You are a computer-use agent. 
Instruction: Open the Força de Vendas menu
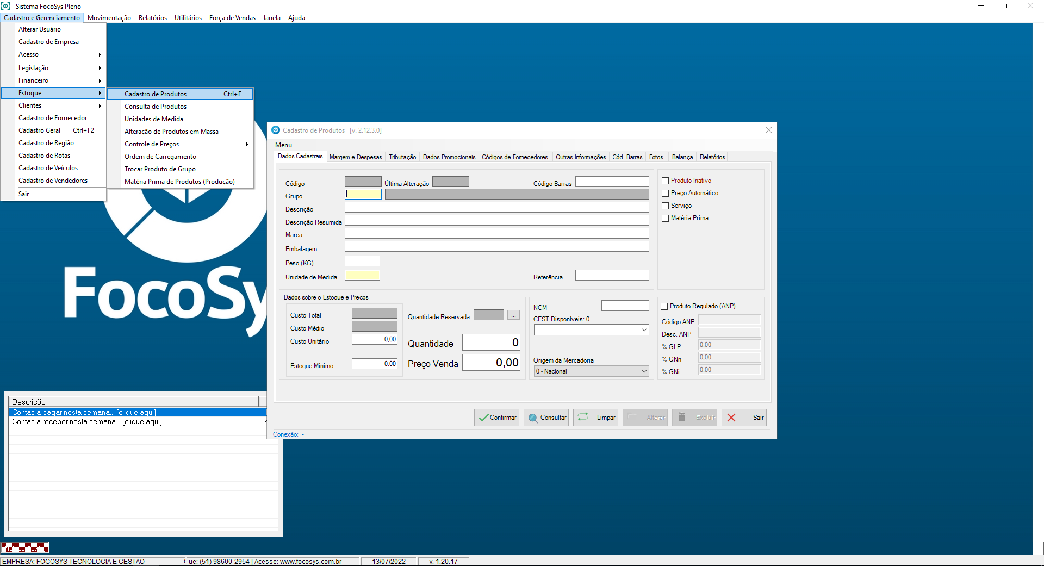pos(232,18)
